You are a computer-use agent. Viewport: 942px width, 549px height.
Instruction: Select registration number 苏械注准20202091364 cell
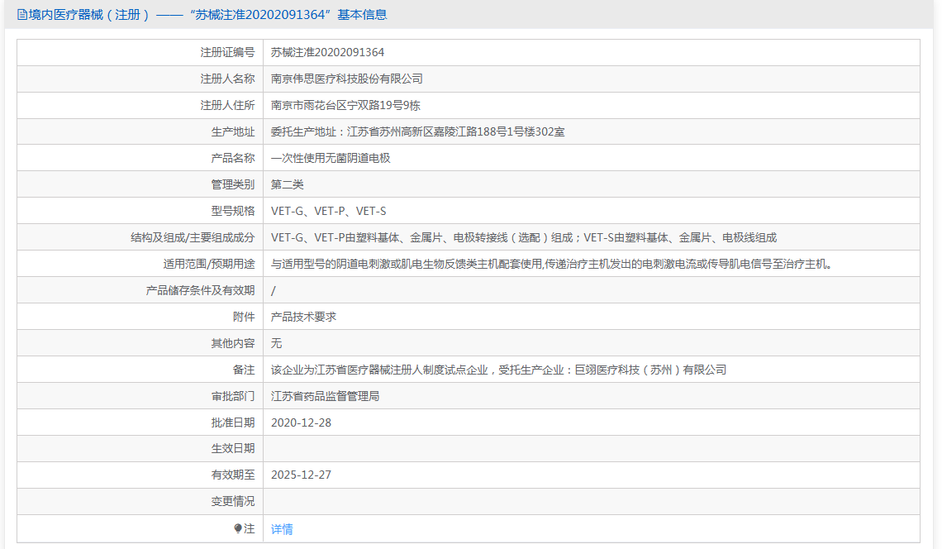tap(327, 52)
